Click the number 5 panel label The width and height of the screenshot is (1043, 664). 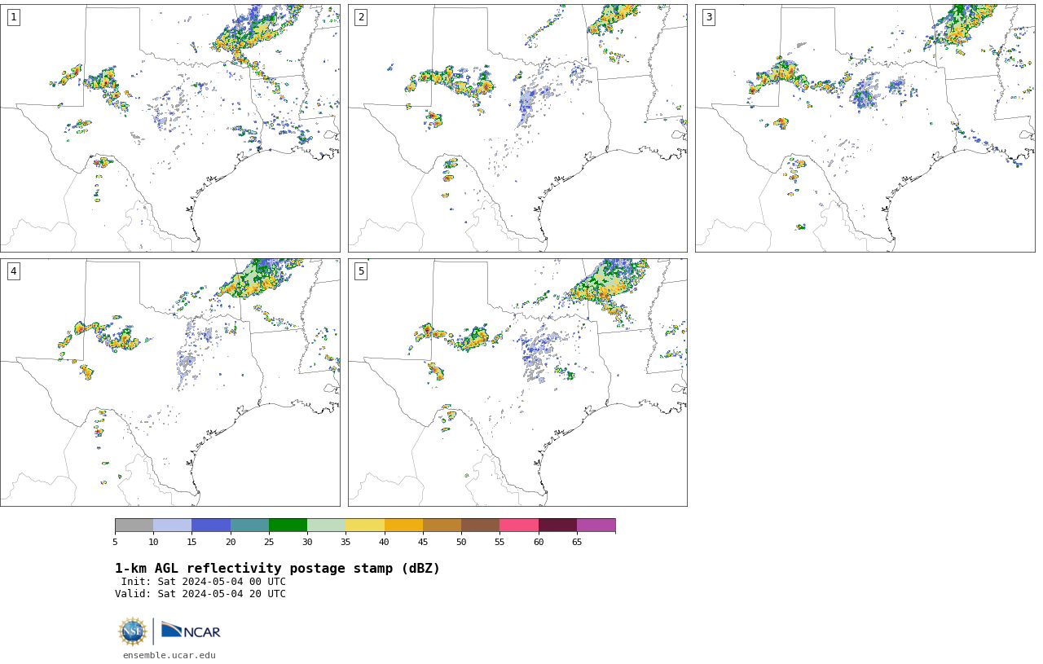point(361,271)
